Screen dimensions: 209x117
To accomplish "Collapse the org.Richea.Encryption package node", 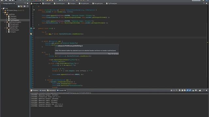I will tap(5, 22).
